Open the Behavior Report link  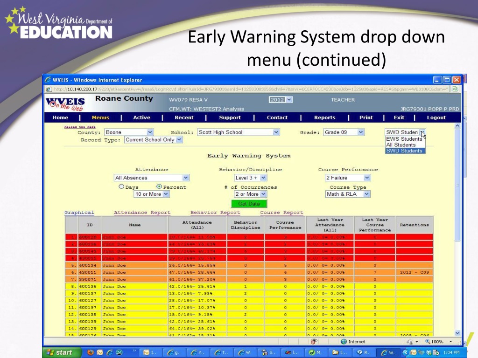215,213
